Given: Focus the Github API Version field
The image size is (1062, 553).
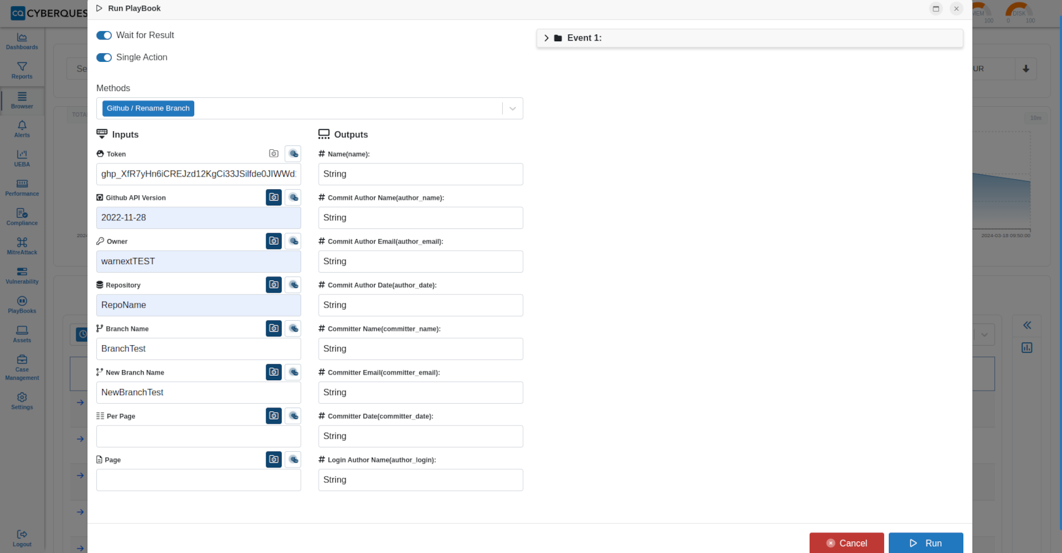Looking at the screenshot, I should click(x=199, y=218).
